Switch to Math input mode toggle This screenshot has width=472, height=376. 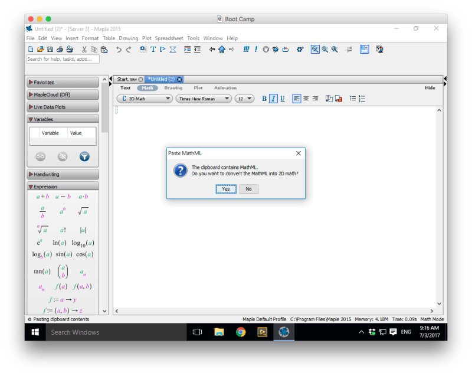click(147, 88)
